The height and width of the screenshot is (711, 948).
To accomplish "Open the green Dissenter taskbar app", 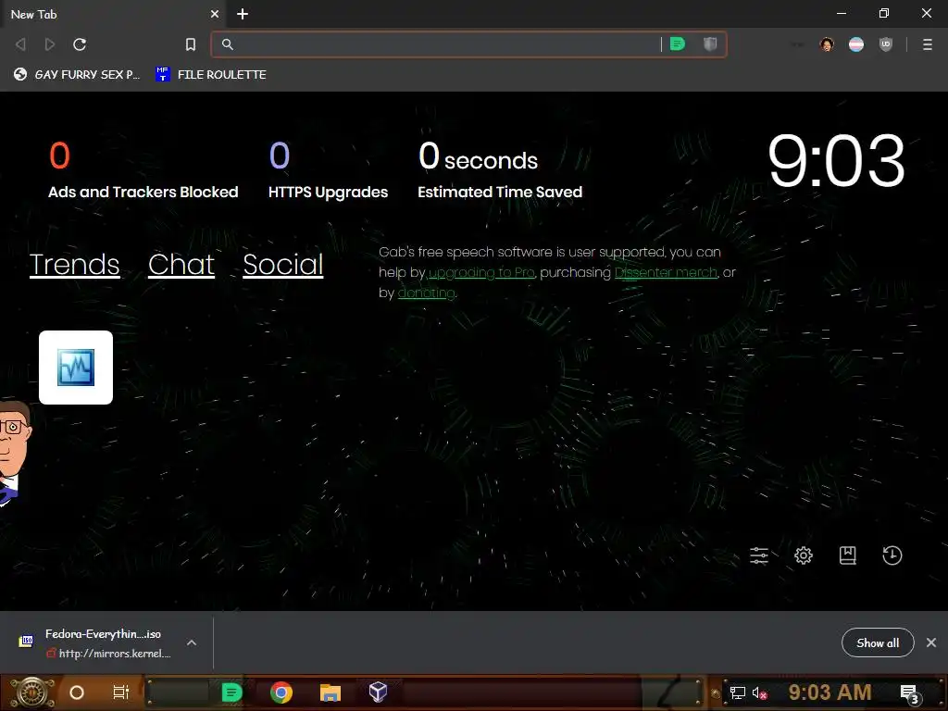I will click(231, 692).
